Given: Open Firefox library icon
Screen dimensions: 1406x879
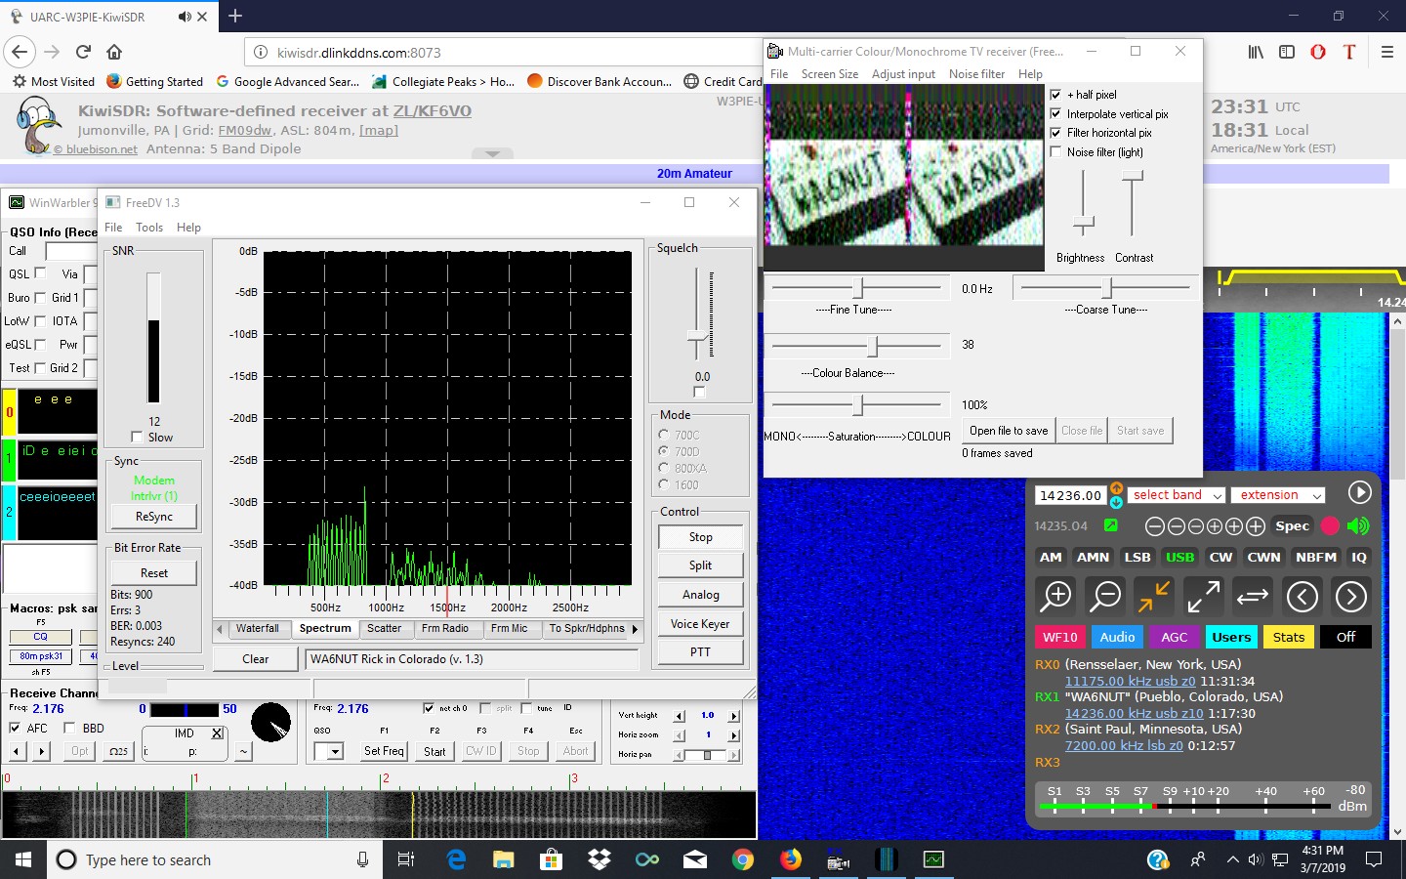Looking at the screenshot, I should pyautogui.click(x=1257, y=52).
